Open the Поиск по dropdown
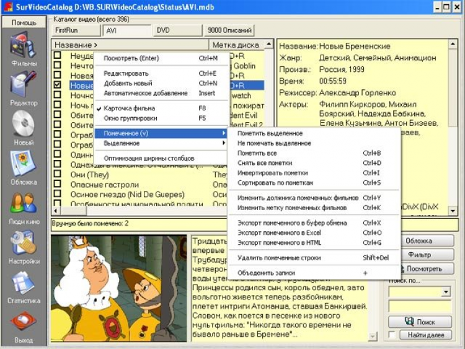 (445, 292)
